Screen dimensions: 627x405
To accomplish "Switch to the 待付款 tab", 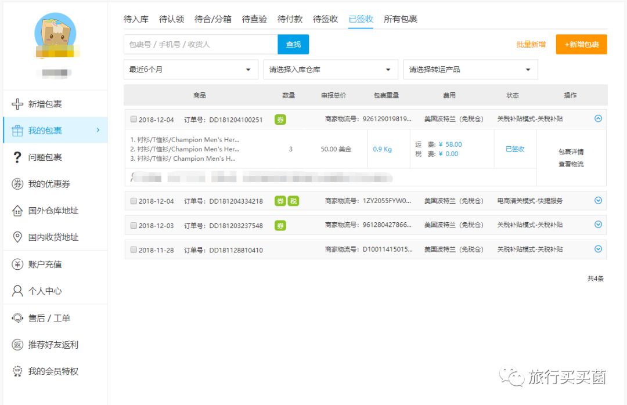I will 290,19.
